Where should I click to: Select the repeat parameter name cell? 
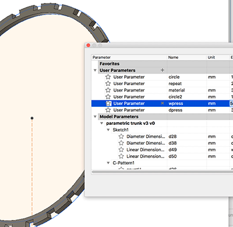187,83
